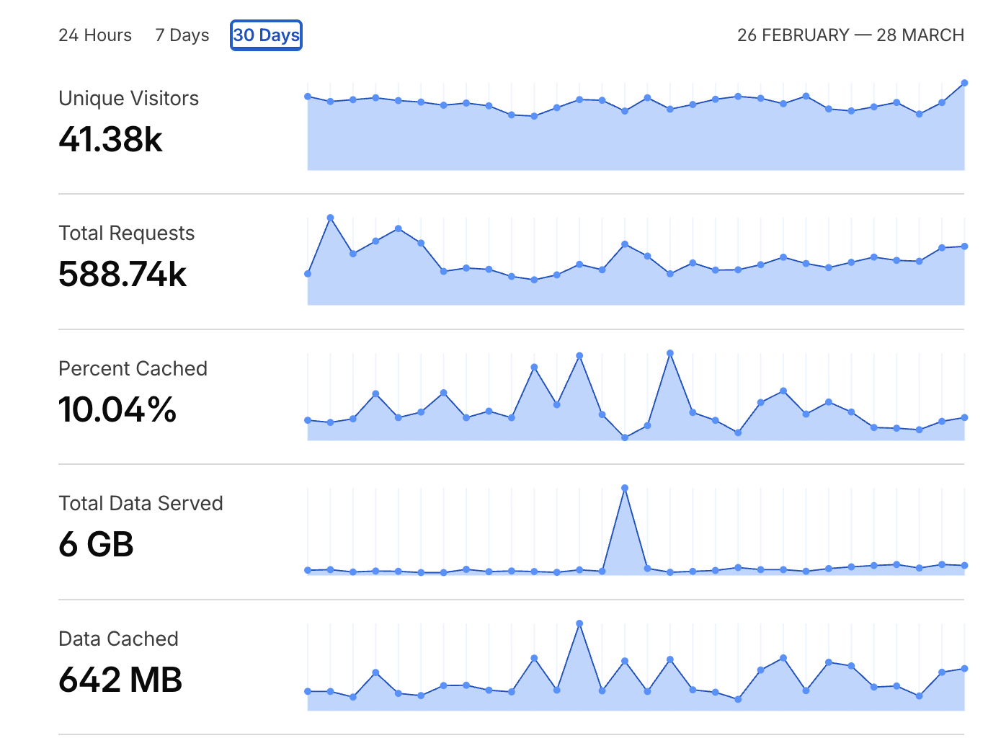Click the 26 February — 28 March date range

(850, 35)
